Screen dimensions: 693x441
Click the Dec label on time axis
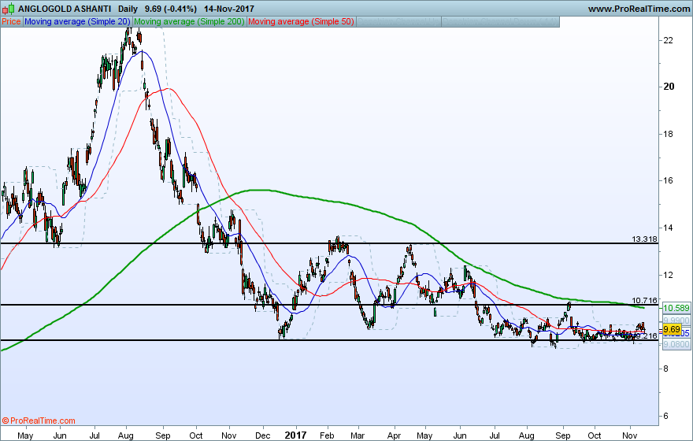263,435
